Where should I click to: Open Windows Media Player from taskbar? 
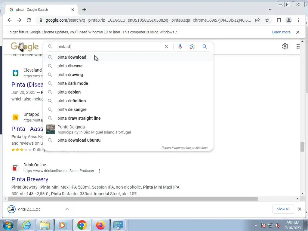(63, 225)
